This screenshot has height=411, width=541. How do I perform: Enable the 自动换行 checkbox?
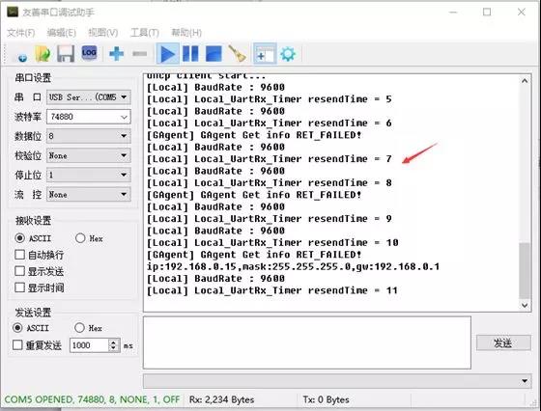pyautogui.click(x=20, y=255)
